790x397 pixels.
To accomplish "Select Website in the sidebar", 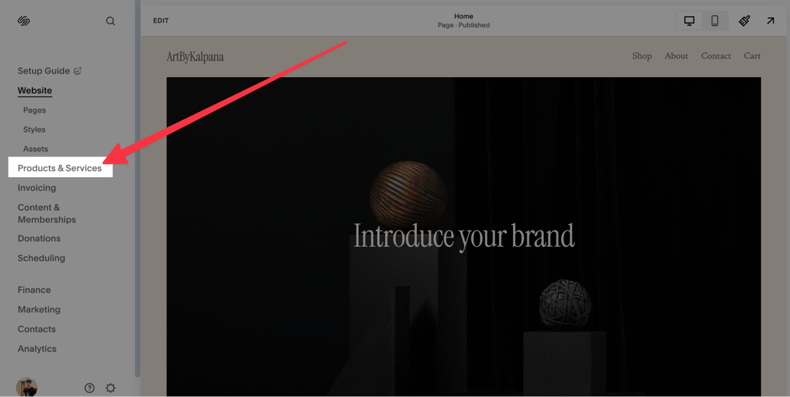I will [35, 90].
